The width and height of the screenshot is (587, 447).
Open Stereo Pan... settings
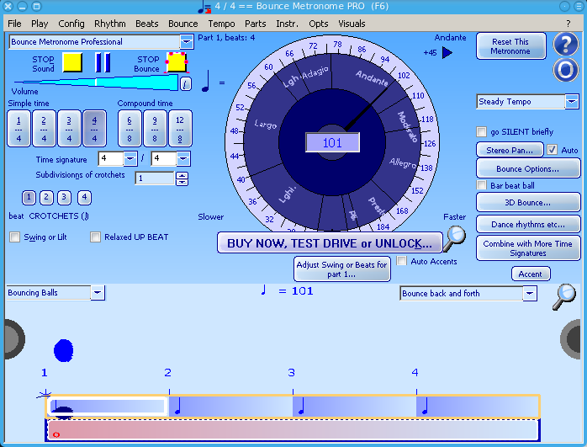click(x=510, y=150)
